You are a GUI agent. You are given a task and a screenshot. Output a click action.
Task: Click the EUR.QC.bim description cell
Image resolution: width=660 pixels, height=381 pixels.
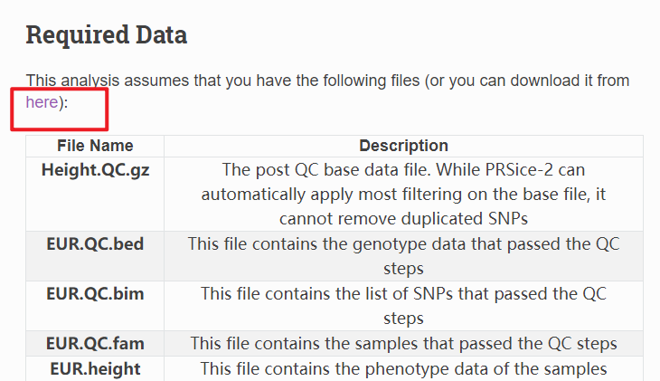tap(403, 306)
